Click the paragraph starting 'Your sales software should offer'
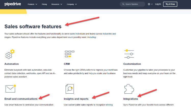Screen dimensions: 191x107 60,35
